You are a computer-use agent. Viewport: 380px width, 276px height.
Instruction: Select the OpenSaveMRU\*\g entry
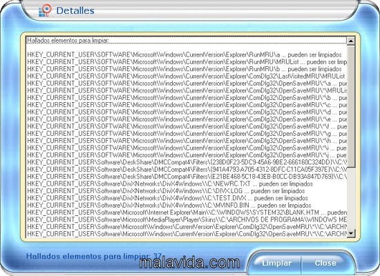187,134
